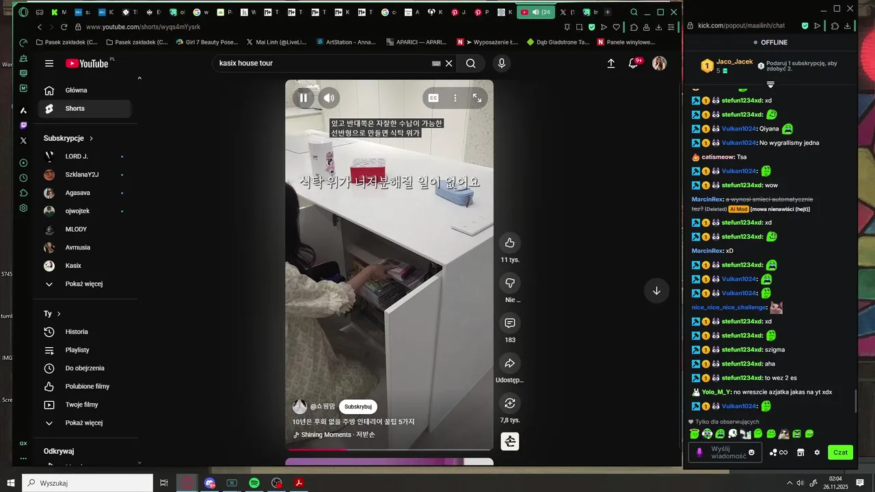Open the X icon in Opera sidebar
Screen dimensions: 875x492
(23, 141)
